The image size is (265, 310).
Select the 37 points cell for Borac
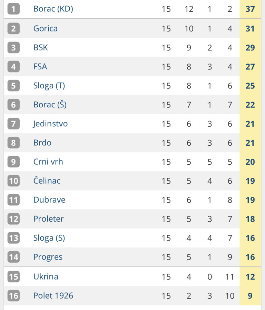pos(250,9)
